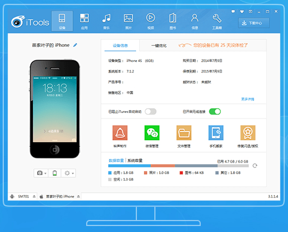Screen dimensions: 288x232
Task: Click the title bar icon left of minimize
Action: (250, 11)
